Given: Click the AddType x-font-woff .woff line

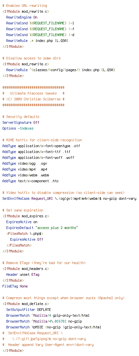Looking at the screenshot, I should coord(38,158).
